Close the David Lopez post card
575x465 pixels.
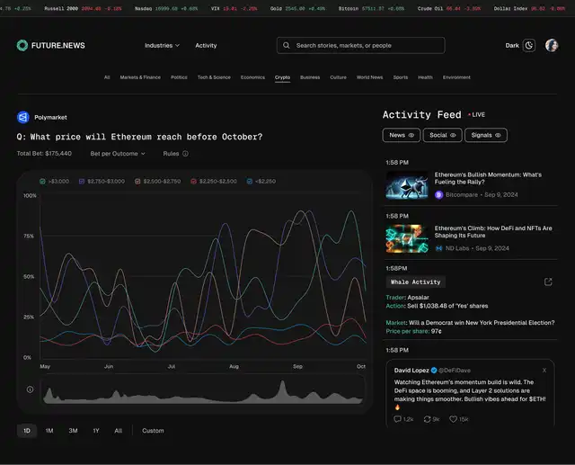click(544, 371)
